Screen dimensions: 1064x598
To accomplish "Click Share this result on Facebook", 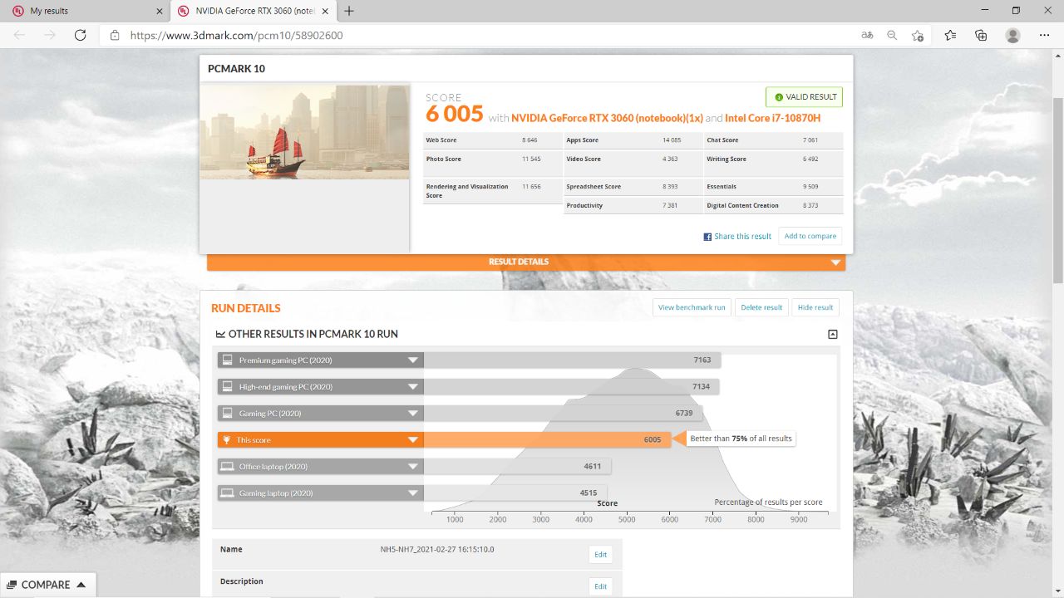I will point(737,236).
